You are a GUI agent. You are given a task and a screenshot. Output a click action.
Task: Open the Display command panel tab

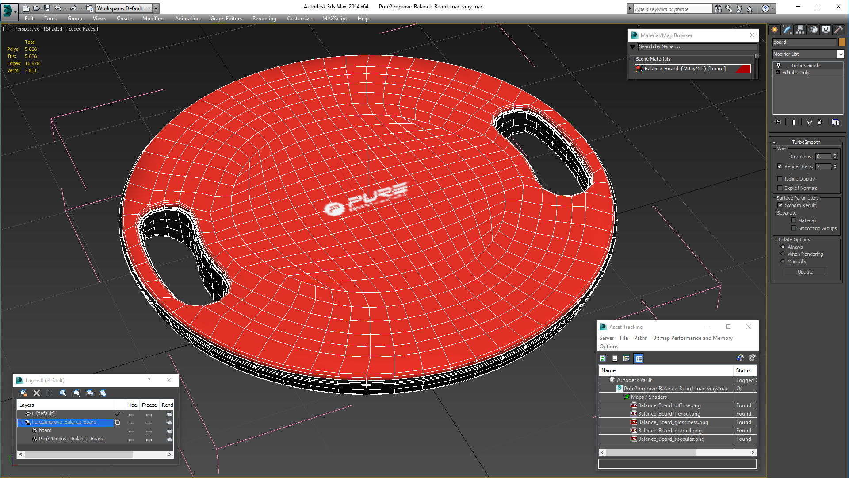pos(826,30)
